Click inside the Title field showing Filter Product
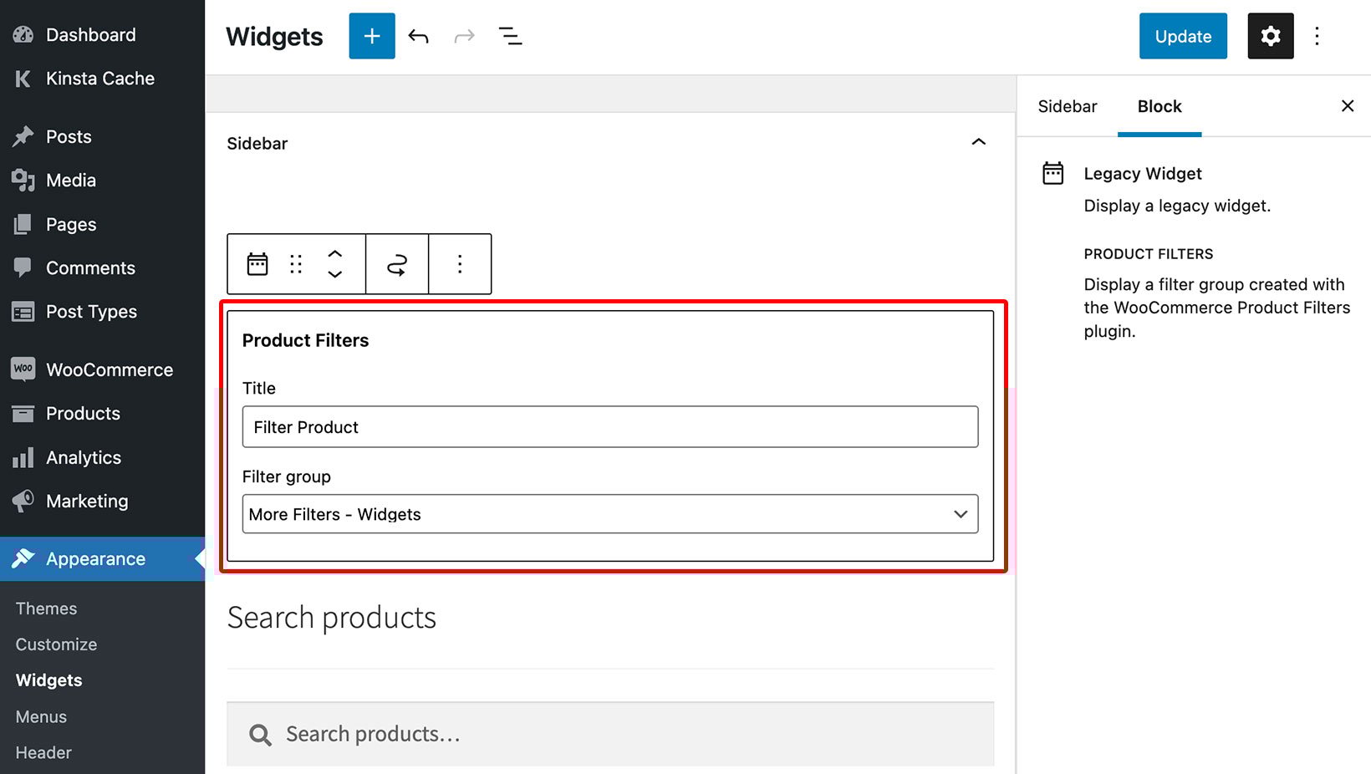The height and width of the screenshot is (774, 1371). point(609,426)
